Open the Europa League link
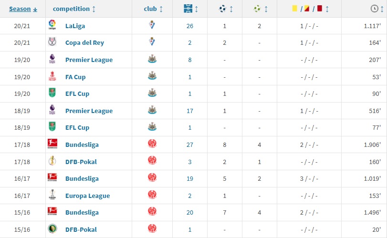 click(88, 196)
